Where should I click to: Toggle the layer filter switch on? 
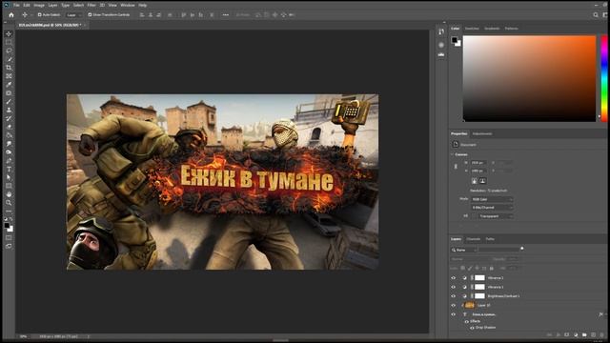click(x=522, y=248)
